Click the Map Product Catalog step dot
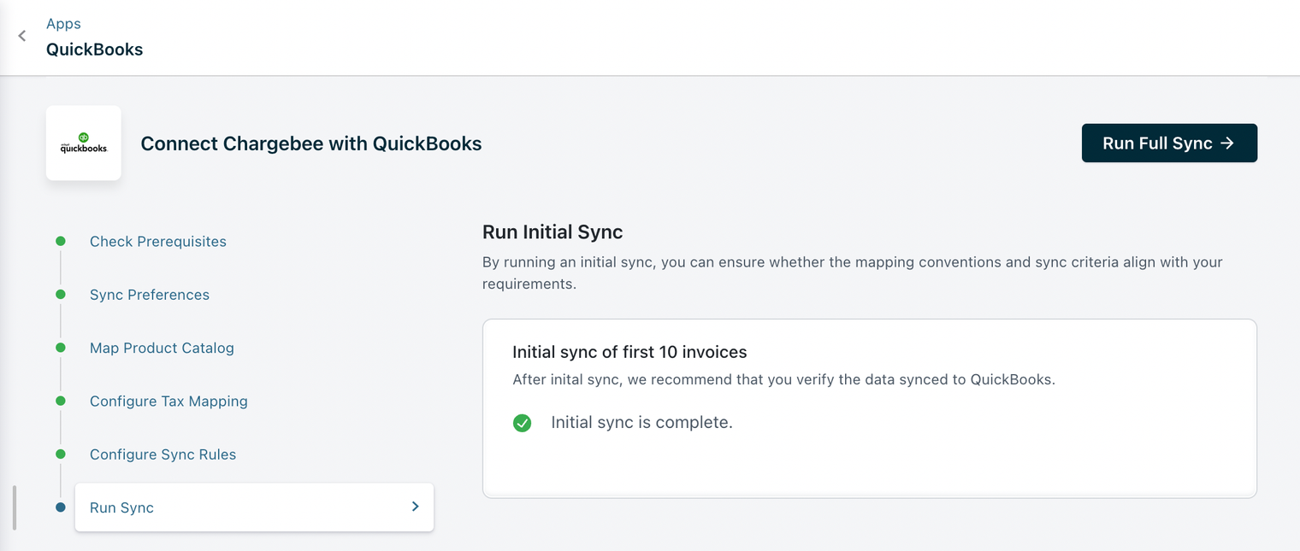Viewport: 1300px width, 551px height. tap(61, 348)
